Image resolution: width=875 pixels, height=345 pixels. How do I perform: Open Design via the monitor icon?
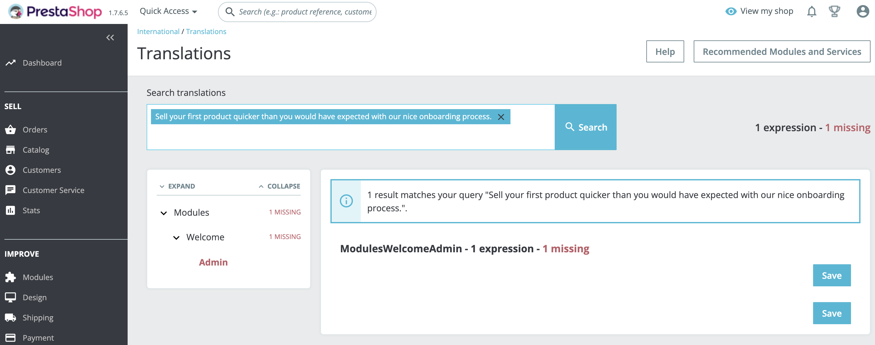point(10,297)
